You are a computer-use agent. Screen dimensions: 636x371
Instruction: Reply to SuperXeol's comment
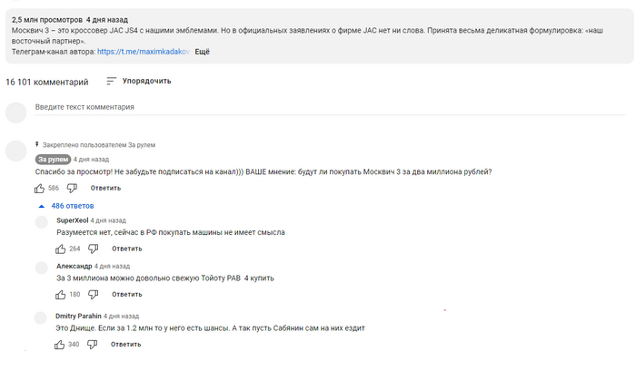[127, 249]
